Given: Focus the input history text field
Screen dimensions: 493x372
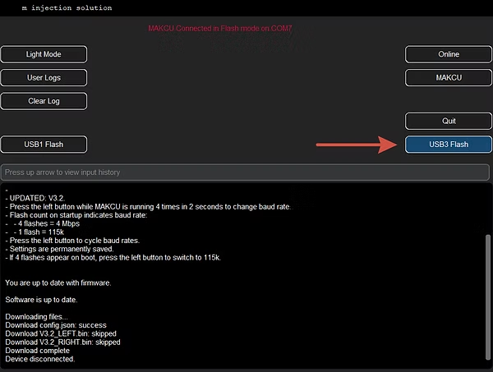Looking at the screenshot, I should [x=245, y=172].
